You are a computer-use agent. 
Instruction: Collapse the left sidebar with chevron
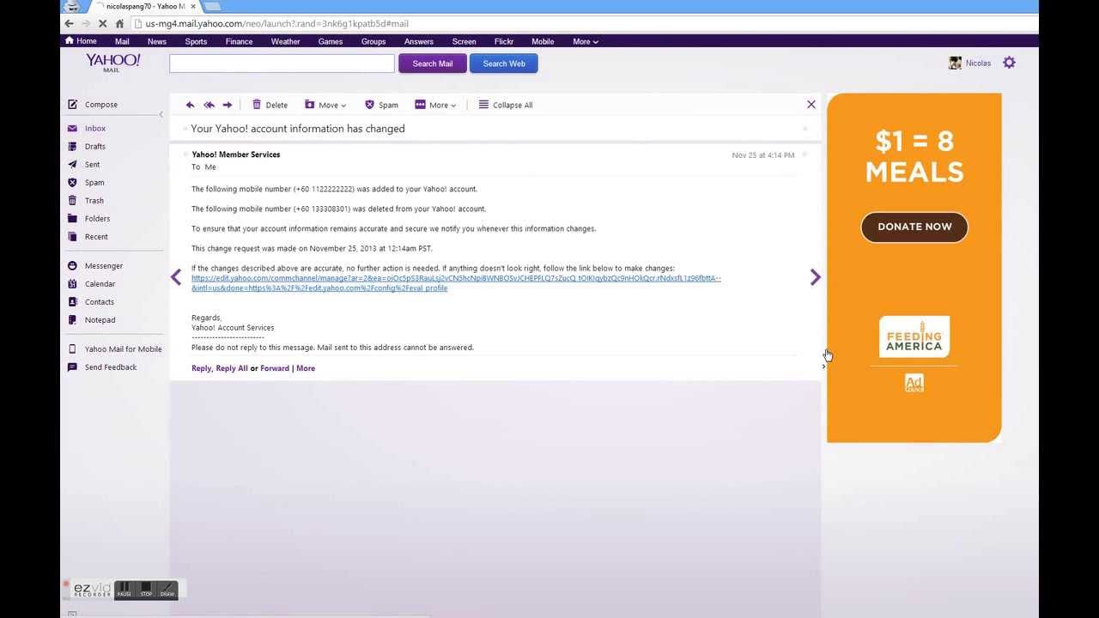coord(161,115)
